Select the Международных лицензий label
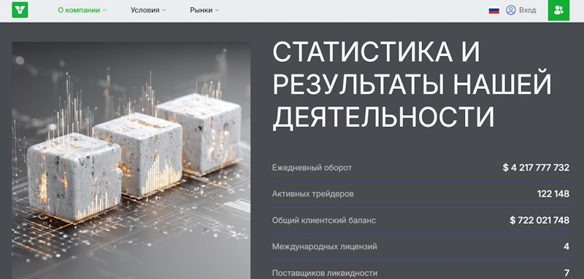584x279 pixels. click(324, 246)
